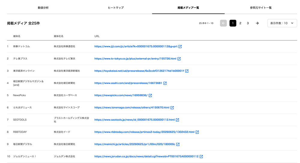The width and height of the screenshot is (300, 163).
Task: Select 東洋経済オンライン media name
Action: point(24,71)
